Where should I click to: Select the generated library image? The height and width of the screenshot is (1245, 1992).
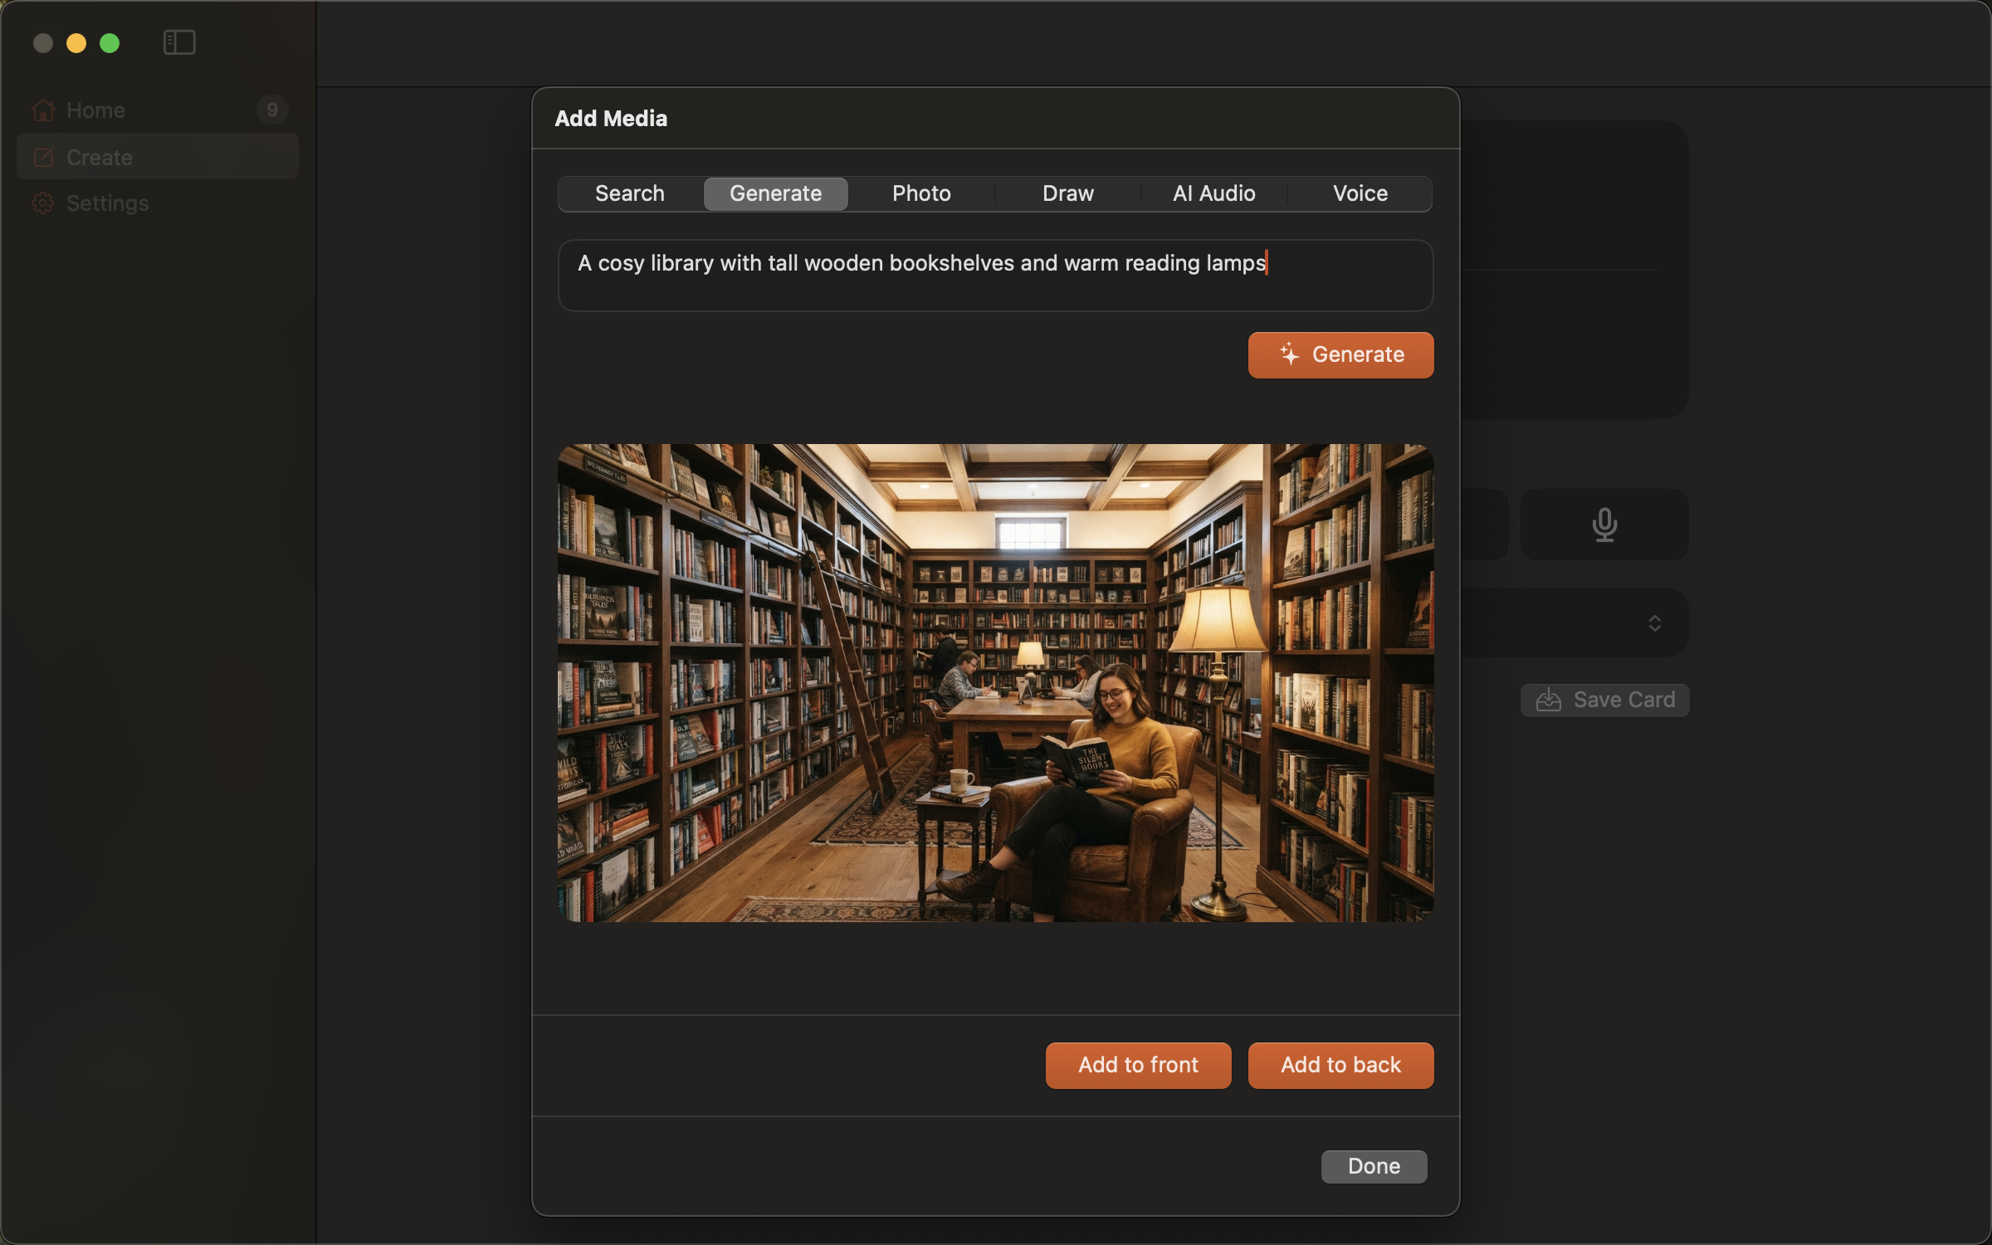pos(995,682)
